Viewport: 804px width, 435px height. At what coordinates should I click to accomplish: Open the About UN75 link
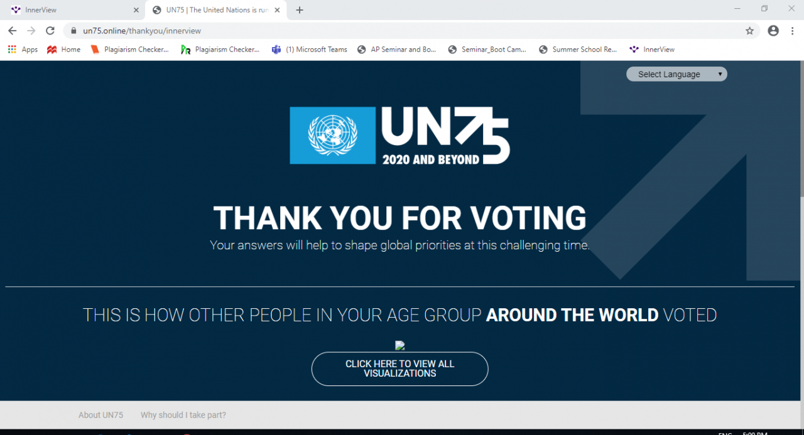[100, 415]
